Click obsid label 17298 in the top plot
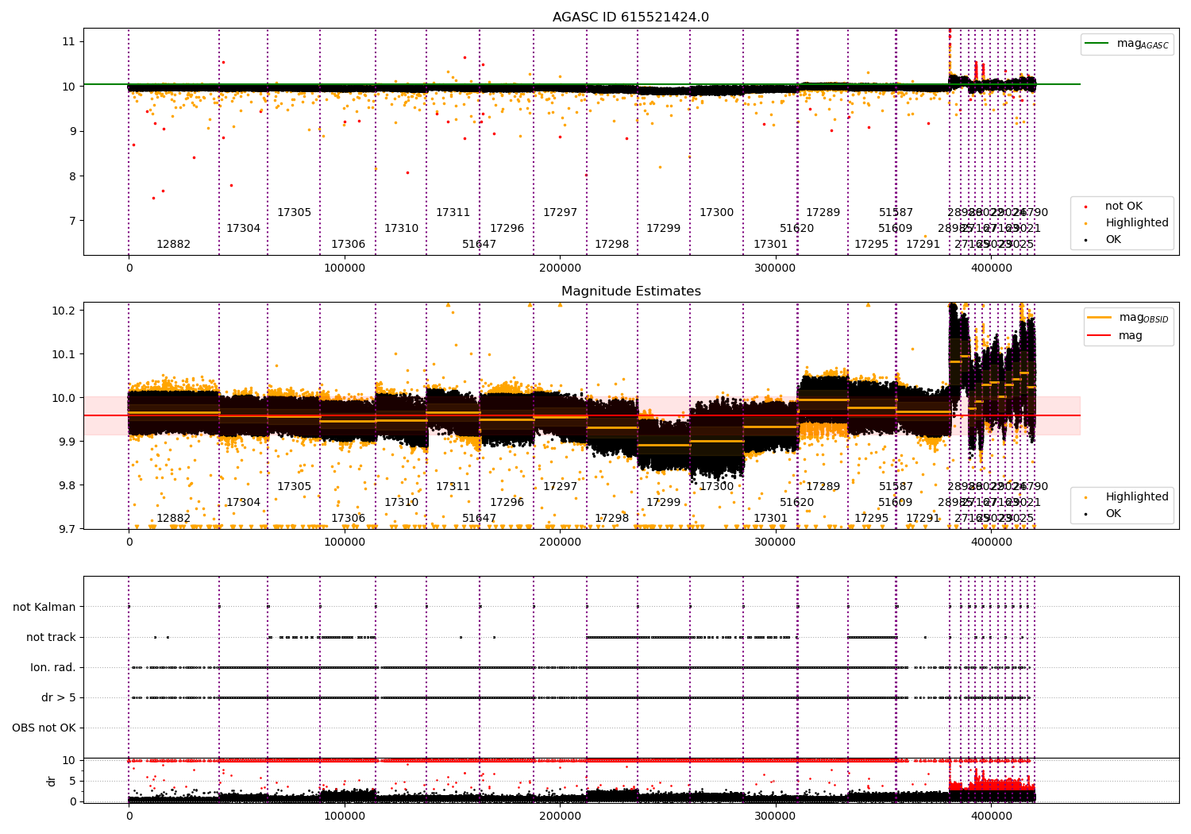Screen dimensions: 1191x834 click(611, 245)
